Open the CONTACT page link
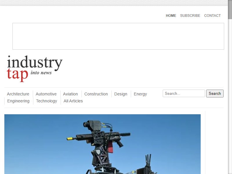 point(212,16)
